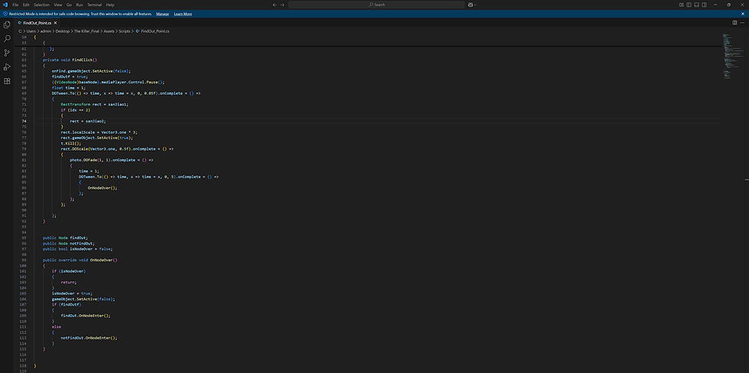This screenshot has width=749, height=373.
Task: Click the vertical scrollbar marker
Action: 747,180
